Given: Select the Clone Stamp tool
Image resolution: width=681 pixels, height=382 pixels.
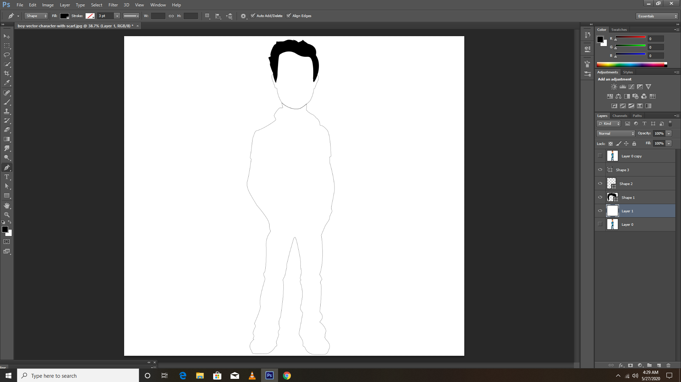Looking at the screenshot, I should [7, 111].
